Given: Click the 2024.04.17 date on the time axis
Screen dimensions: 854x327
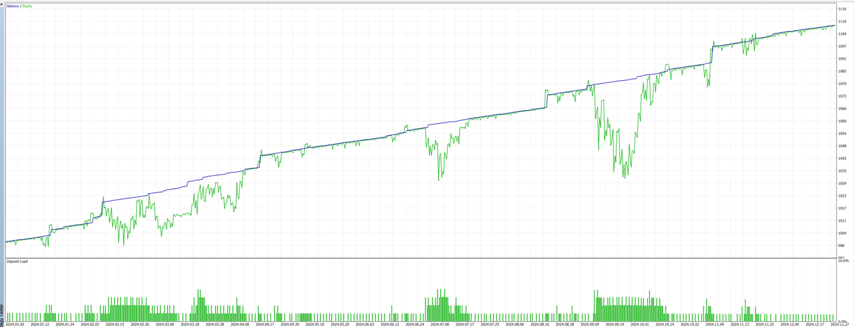Looking at the screenshot, I should [265, 324].
